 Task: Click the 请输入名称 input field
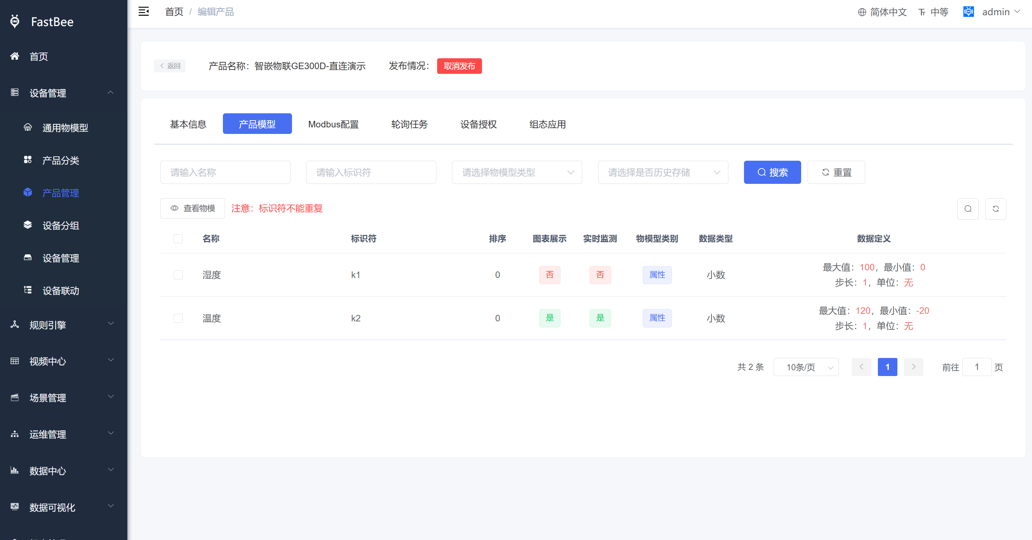point(225,172)
